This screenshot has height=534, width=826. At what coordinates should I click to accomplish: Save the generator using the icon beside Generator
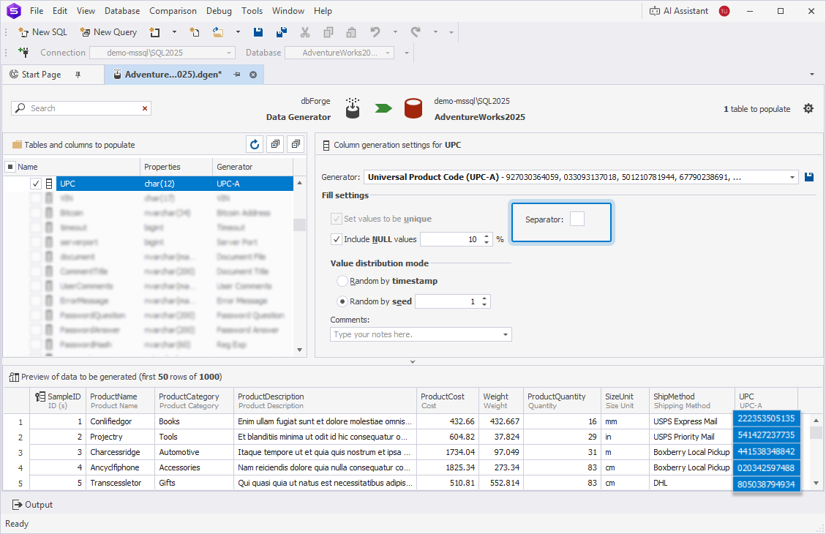pos(809,177)
